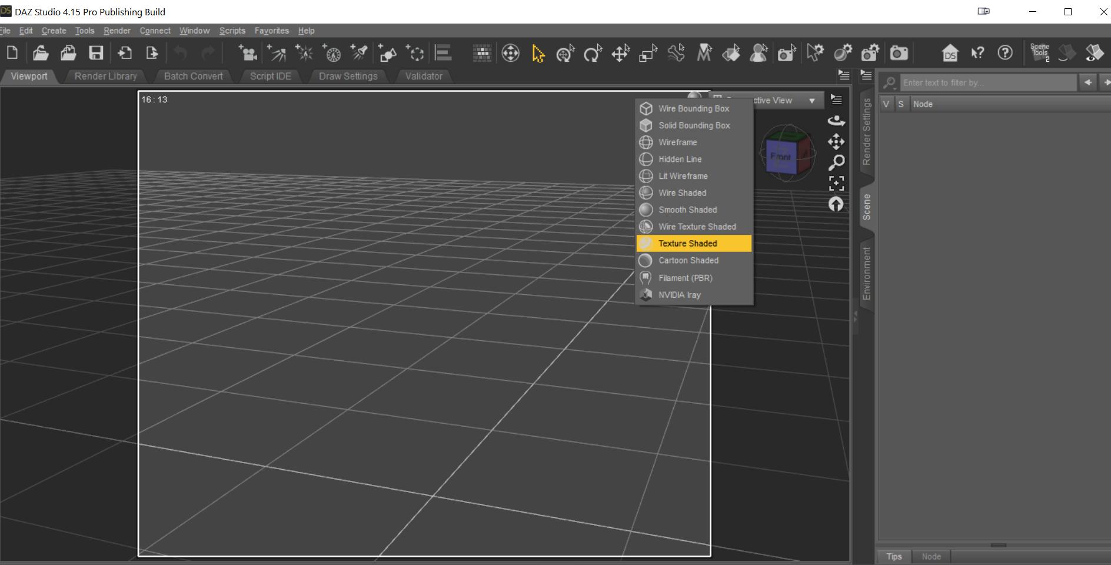Screen dimensions: 1111x565
Task: Click the Merge File folder icon
Action: click(68, 53)
